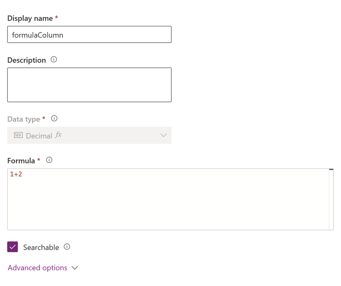This screenshot has width=341, height=286.
Task: Click the Formula info icon
Action: point(49,160)
